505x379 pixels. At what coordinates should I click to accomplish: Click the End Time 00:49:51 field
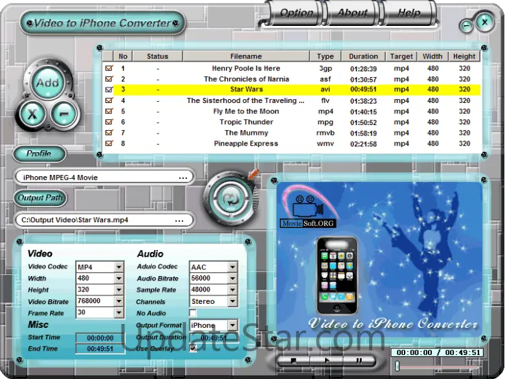(x=100, y=349)
